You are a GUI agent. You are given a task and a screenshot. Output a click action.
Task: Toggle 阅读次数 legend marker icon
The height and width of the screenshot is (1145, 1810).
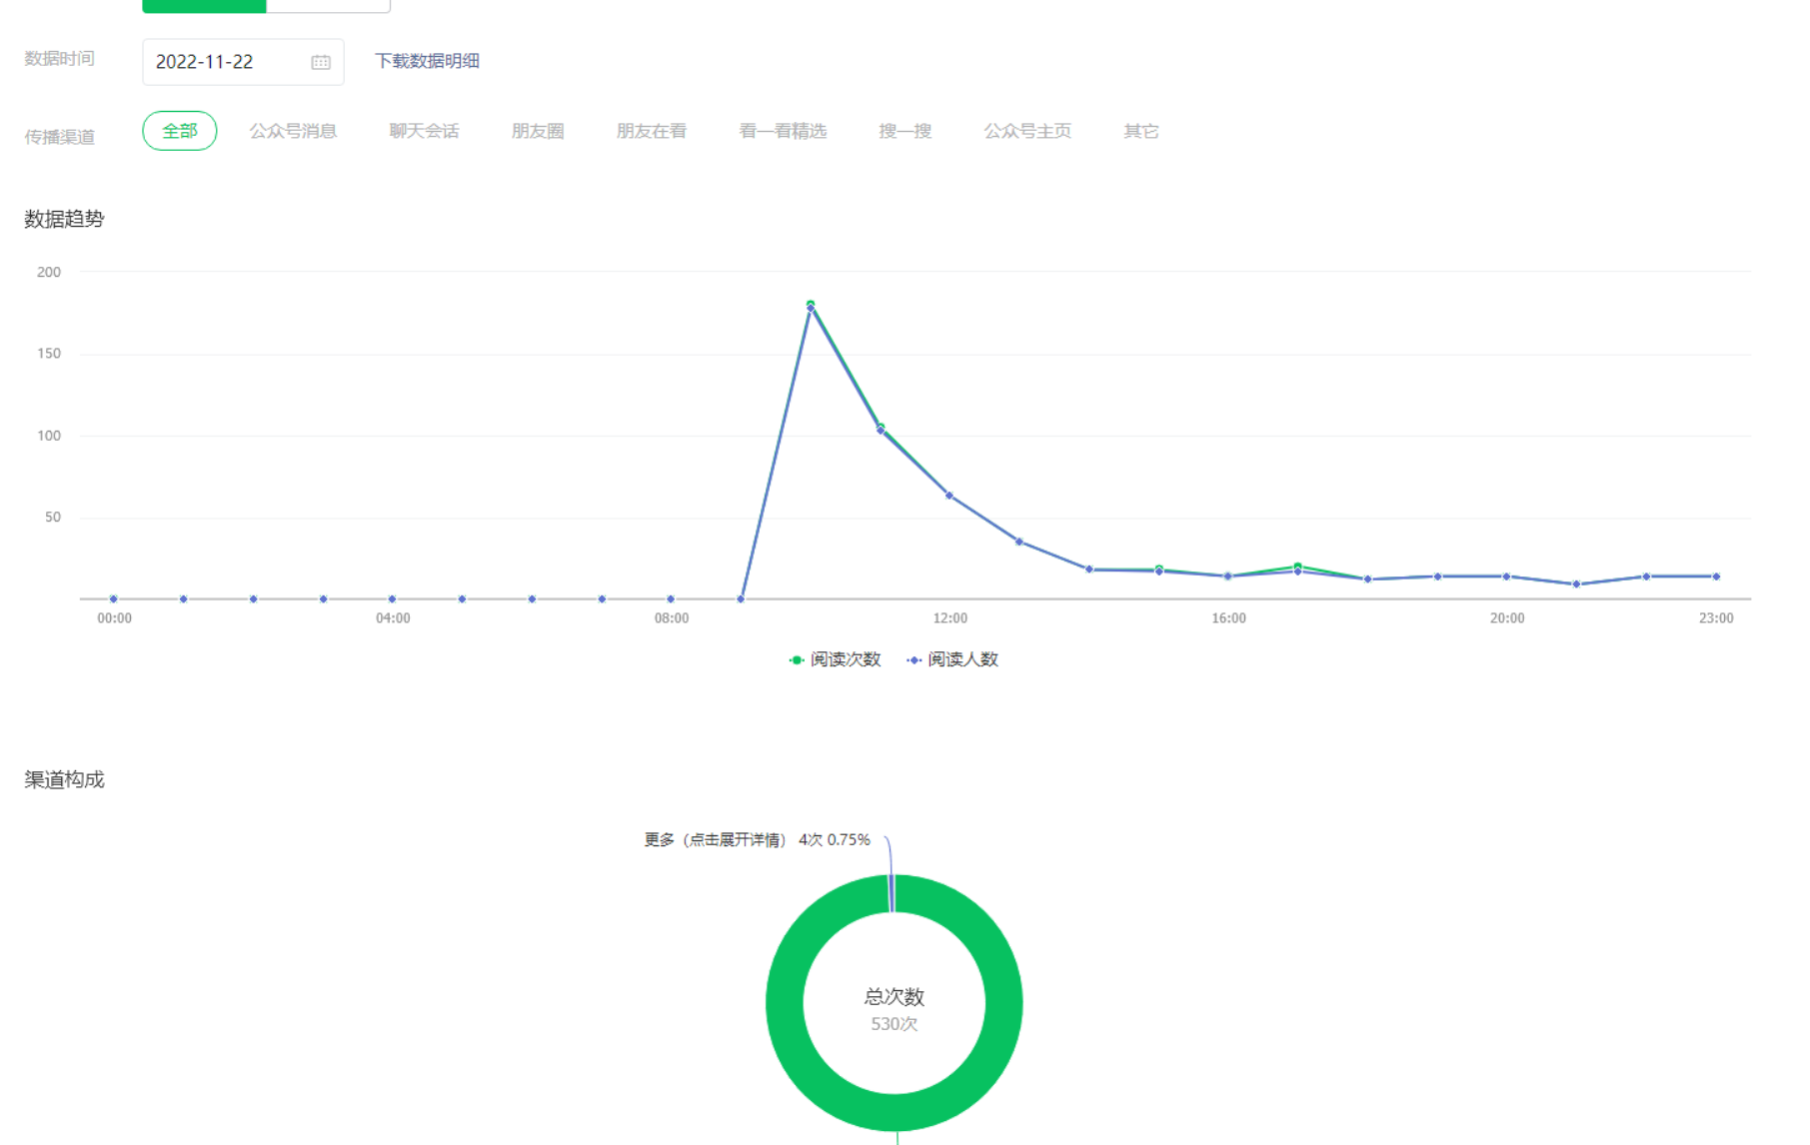tap(796, 660)
